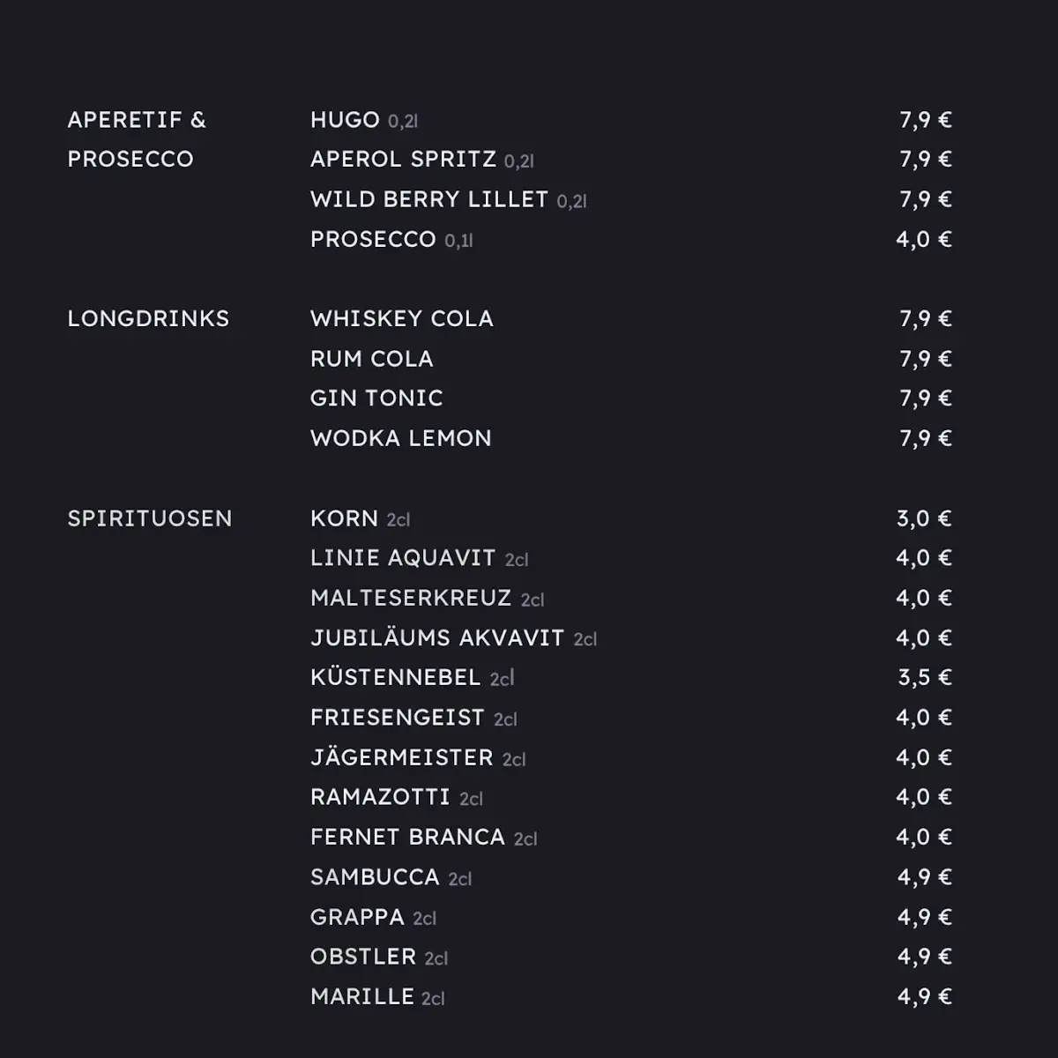Click the Spirituosen category heading
The image size is (1058, 1058).
(150, 518)
